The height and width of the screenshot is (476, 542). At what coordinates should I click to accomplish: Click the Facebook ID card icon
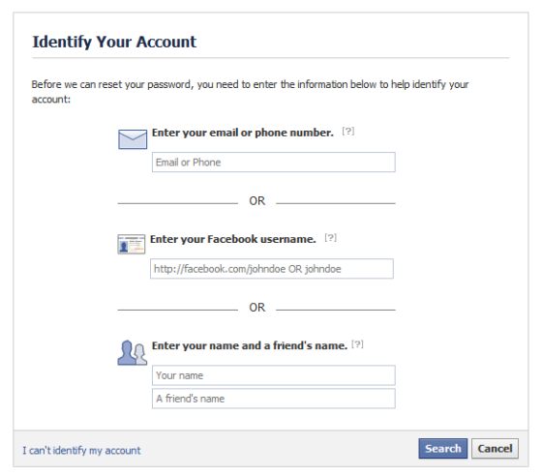(x=132, y=244)
